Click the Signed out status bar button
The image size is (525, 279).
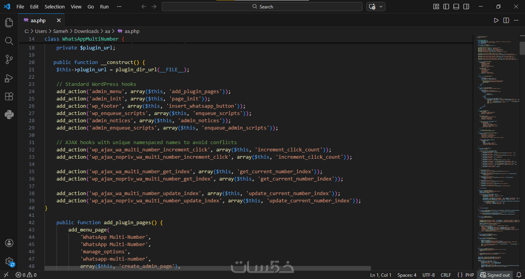tap(495, 275)
